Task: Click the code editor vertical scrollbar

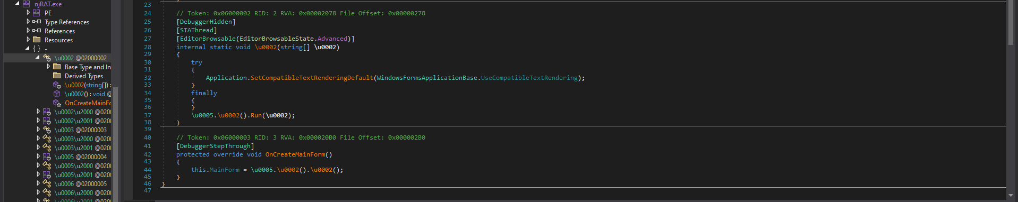Action: point(1012,100)
